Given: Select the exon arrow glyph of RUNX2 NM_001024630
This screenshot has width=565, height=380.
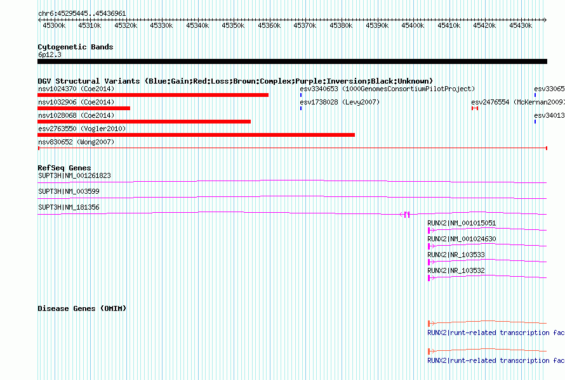Looking at the screenshot, I should tap(431, 246).
